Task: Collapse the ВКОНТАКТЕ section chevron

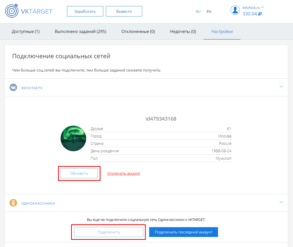Action: [x=281, y=87]
